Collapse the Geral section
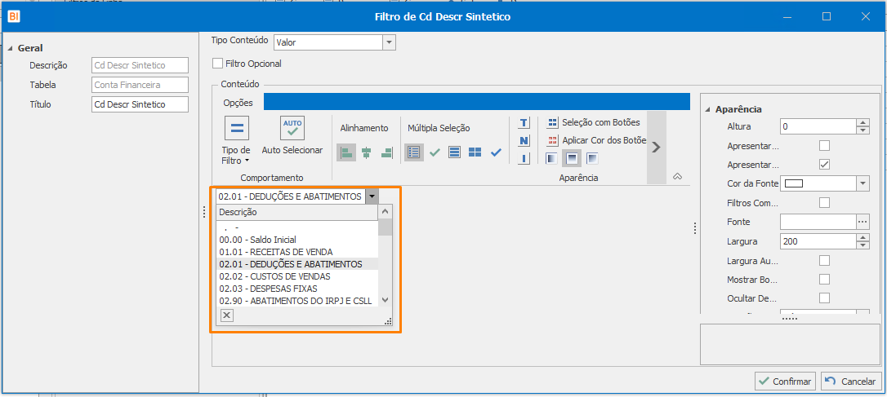 10,49
